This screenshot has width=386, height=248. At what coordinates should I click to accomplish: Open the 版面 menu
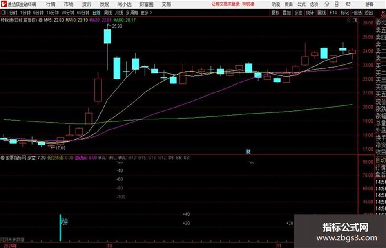tap(289, 4)
